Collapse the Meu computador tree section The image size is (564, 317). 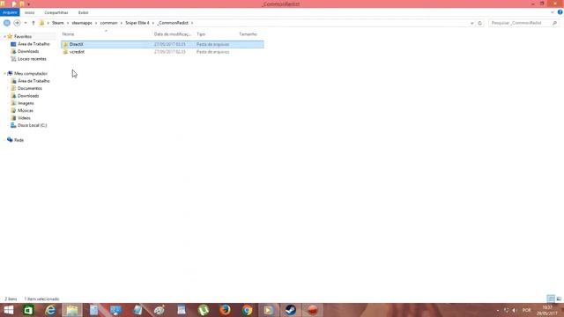(x=4, y=74)
